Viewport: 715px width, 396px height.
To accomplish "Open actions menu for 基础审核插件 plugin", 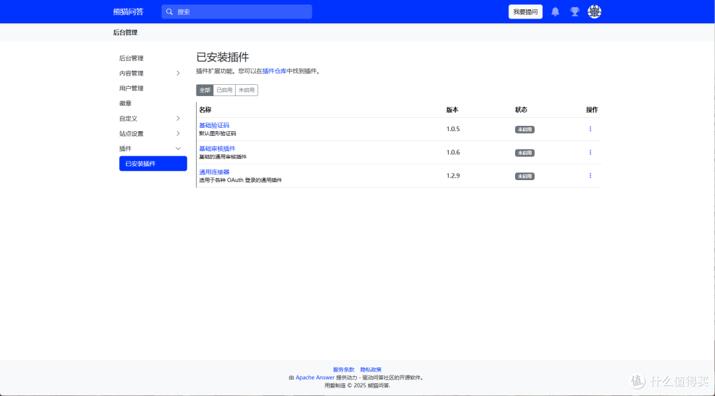I will 590,152.
